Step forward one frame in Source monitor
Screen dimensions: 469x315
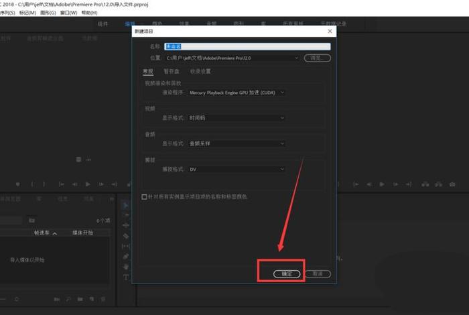pyautogui.click(x=101, y=184)
